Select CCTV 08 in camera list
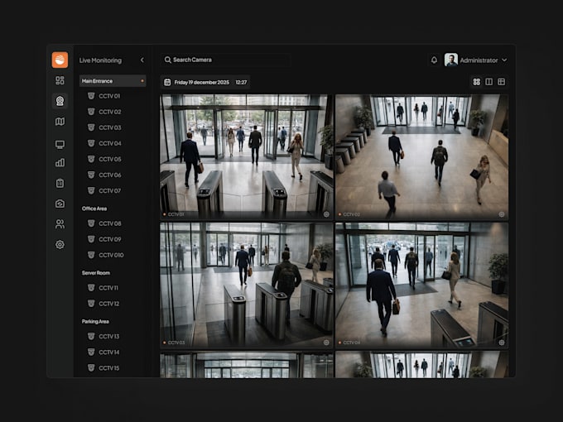This screenshot has width=563, height=422. [x=104, y=223]
